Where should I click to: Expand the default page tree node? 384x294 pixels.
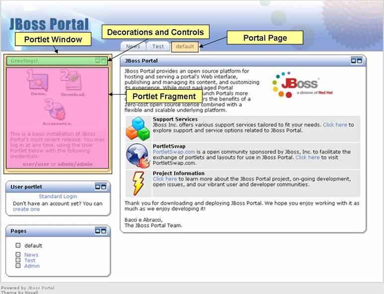pyautogui.click(x=18, y=245)
